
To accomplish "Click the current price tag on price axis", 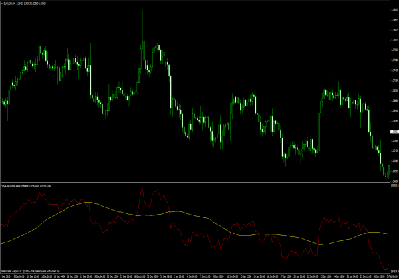I will [x=394, y=132].
